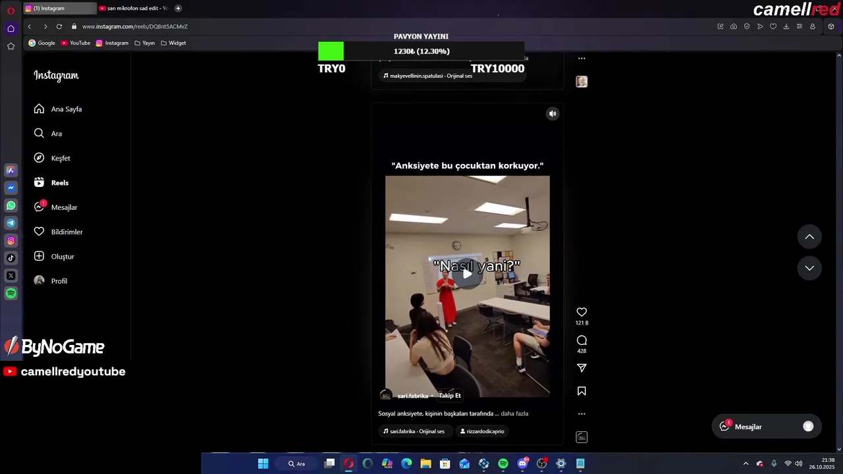Open a new browser tab
The width and height of the screenshot is (843, 474).
[178, 9]
